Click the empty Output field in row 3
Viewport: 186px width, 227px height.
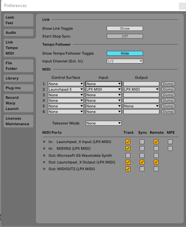(141, 95)
